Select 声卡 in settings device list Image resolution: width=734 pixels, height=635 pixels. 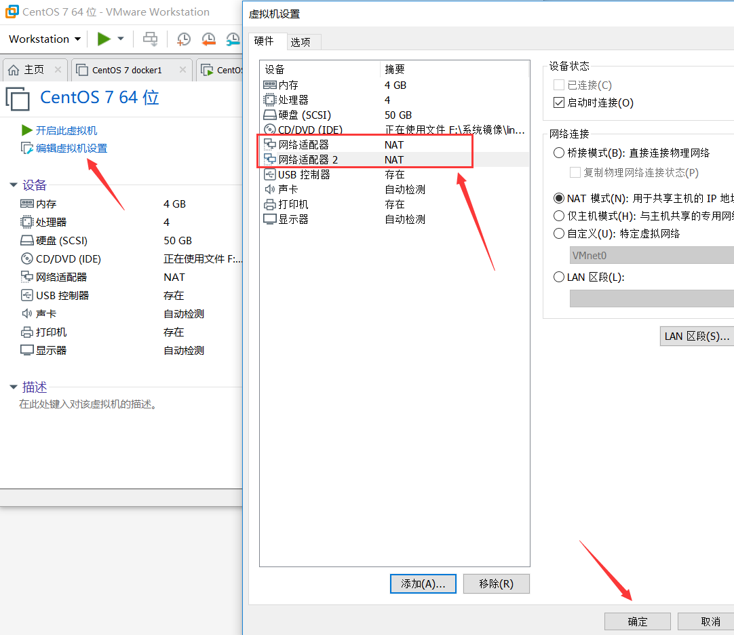click(395, 190)
